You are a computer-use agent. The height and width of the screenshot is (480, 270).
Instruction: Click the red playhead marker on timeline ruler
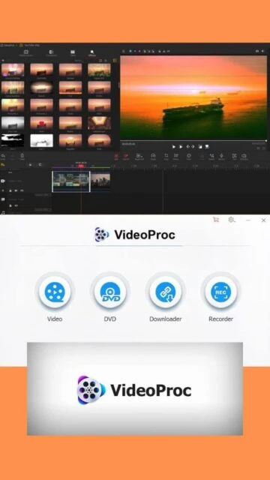pyautogui.click(x=81, y=166)
